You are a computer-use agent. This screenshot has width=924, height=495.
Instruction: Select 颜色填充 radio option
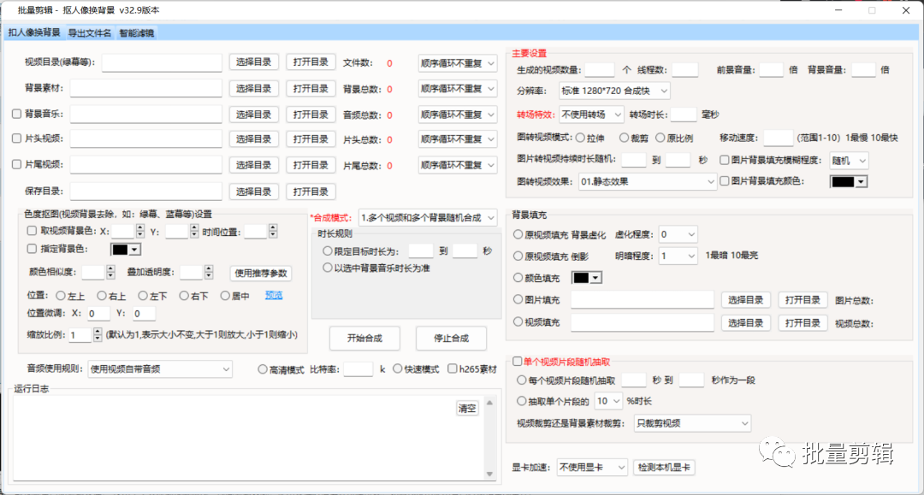point(518,278)
